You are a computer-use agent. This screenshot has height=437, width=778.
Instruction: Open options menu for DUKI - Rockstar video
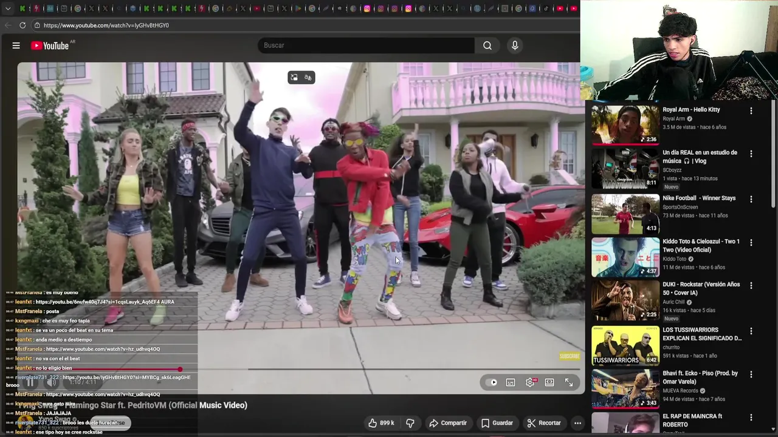click(751, 285)
